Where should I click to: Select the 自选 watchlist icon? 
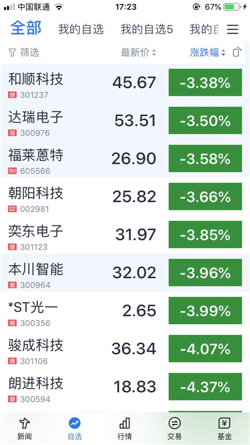[75, 423]
